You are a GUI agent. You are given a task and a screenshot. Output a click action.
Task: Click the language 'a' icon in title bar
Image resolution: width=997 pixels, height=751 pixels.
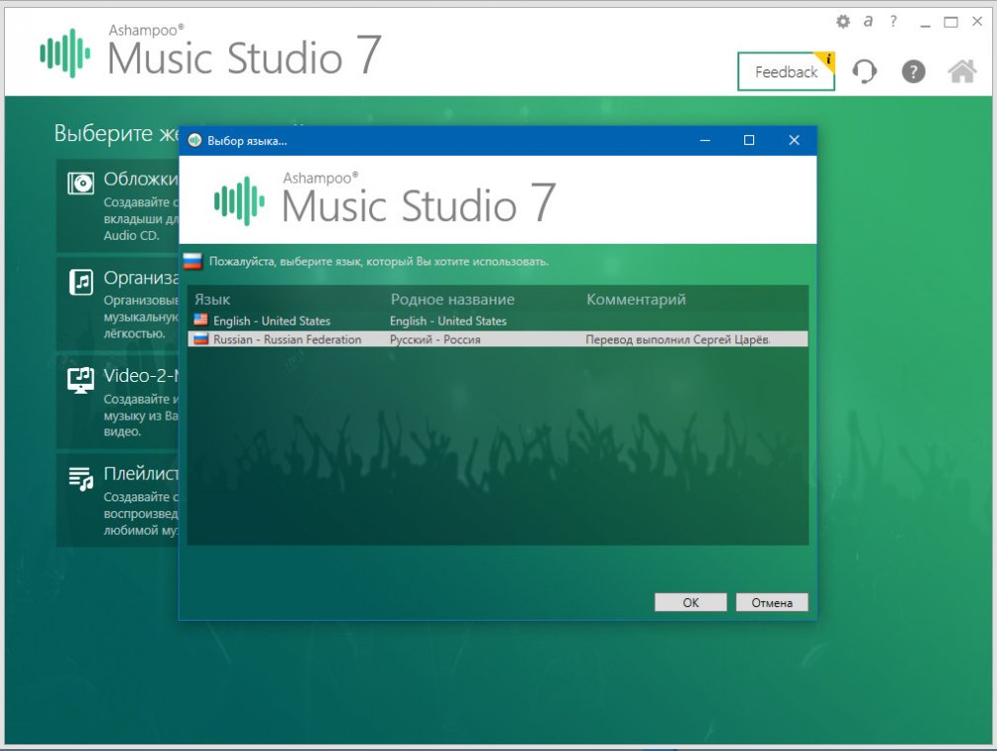(x=868, y=21)
